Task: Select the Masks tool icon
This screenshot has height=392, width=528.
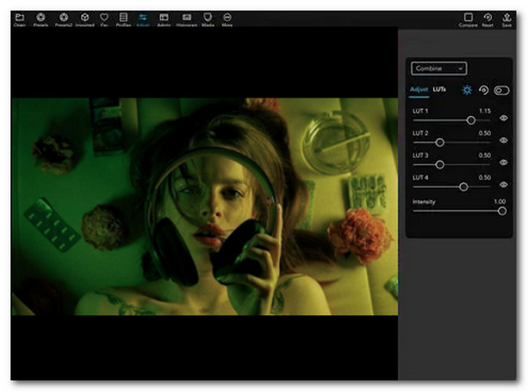Action: pos(207,18)
